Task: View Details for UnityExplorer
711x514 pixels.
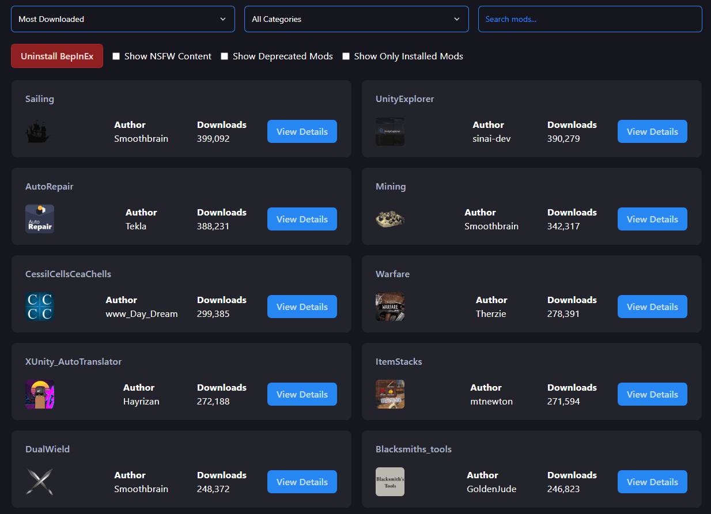Action: (x=652, y=131)
